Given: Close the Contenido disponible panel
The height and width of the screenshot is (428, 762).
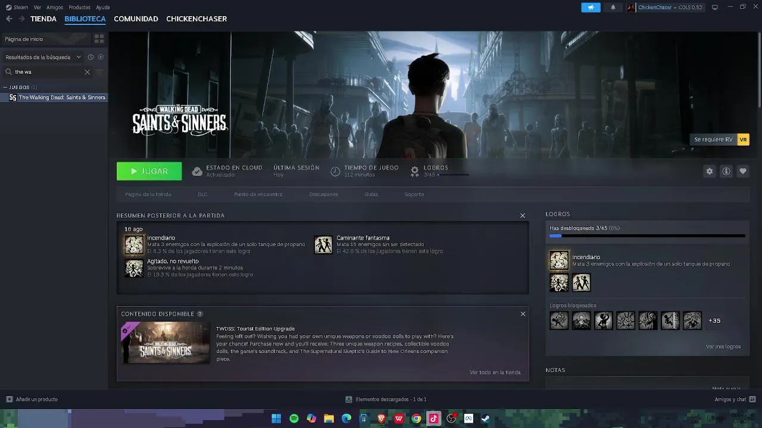Looking at the screenshot, I should click(523, 314).
